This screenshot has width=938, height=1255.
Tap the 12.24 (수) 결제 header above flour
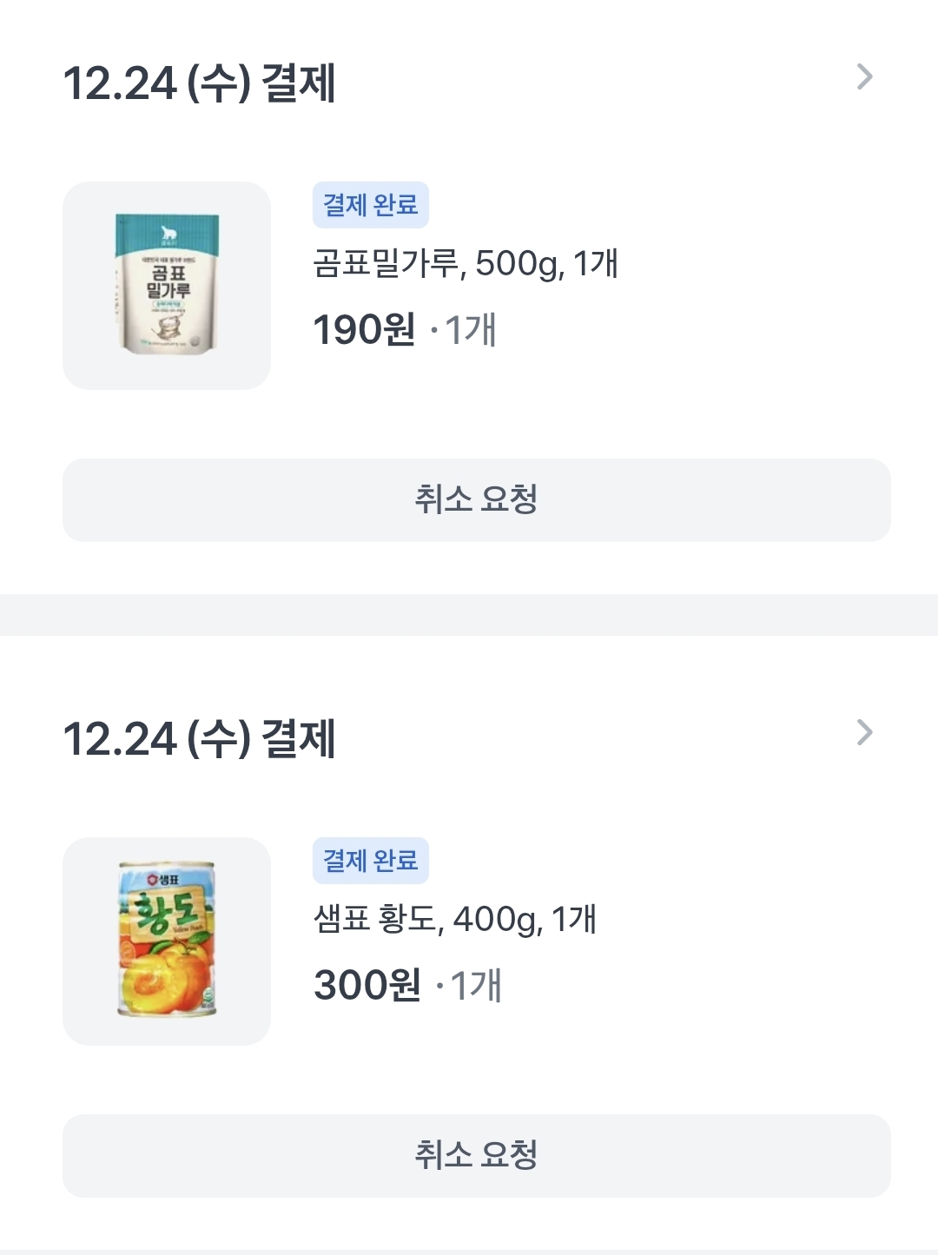point(200,83)
